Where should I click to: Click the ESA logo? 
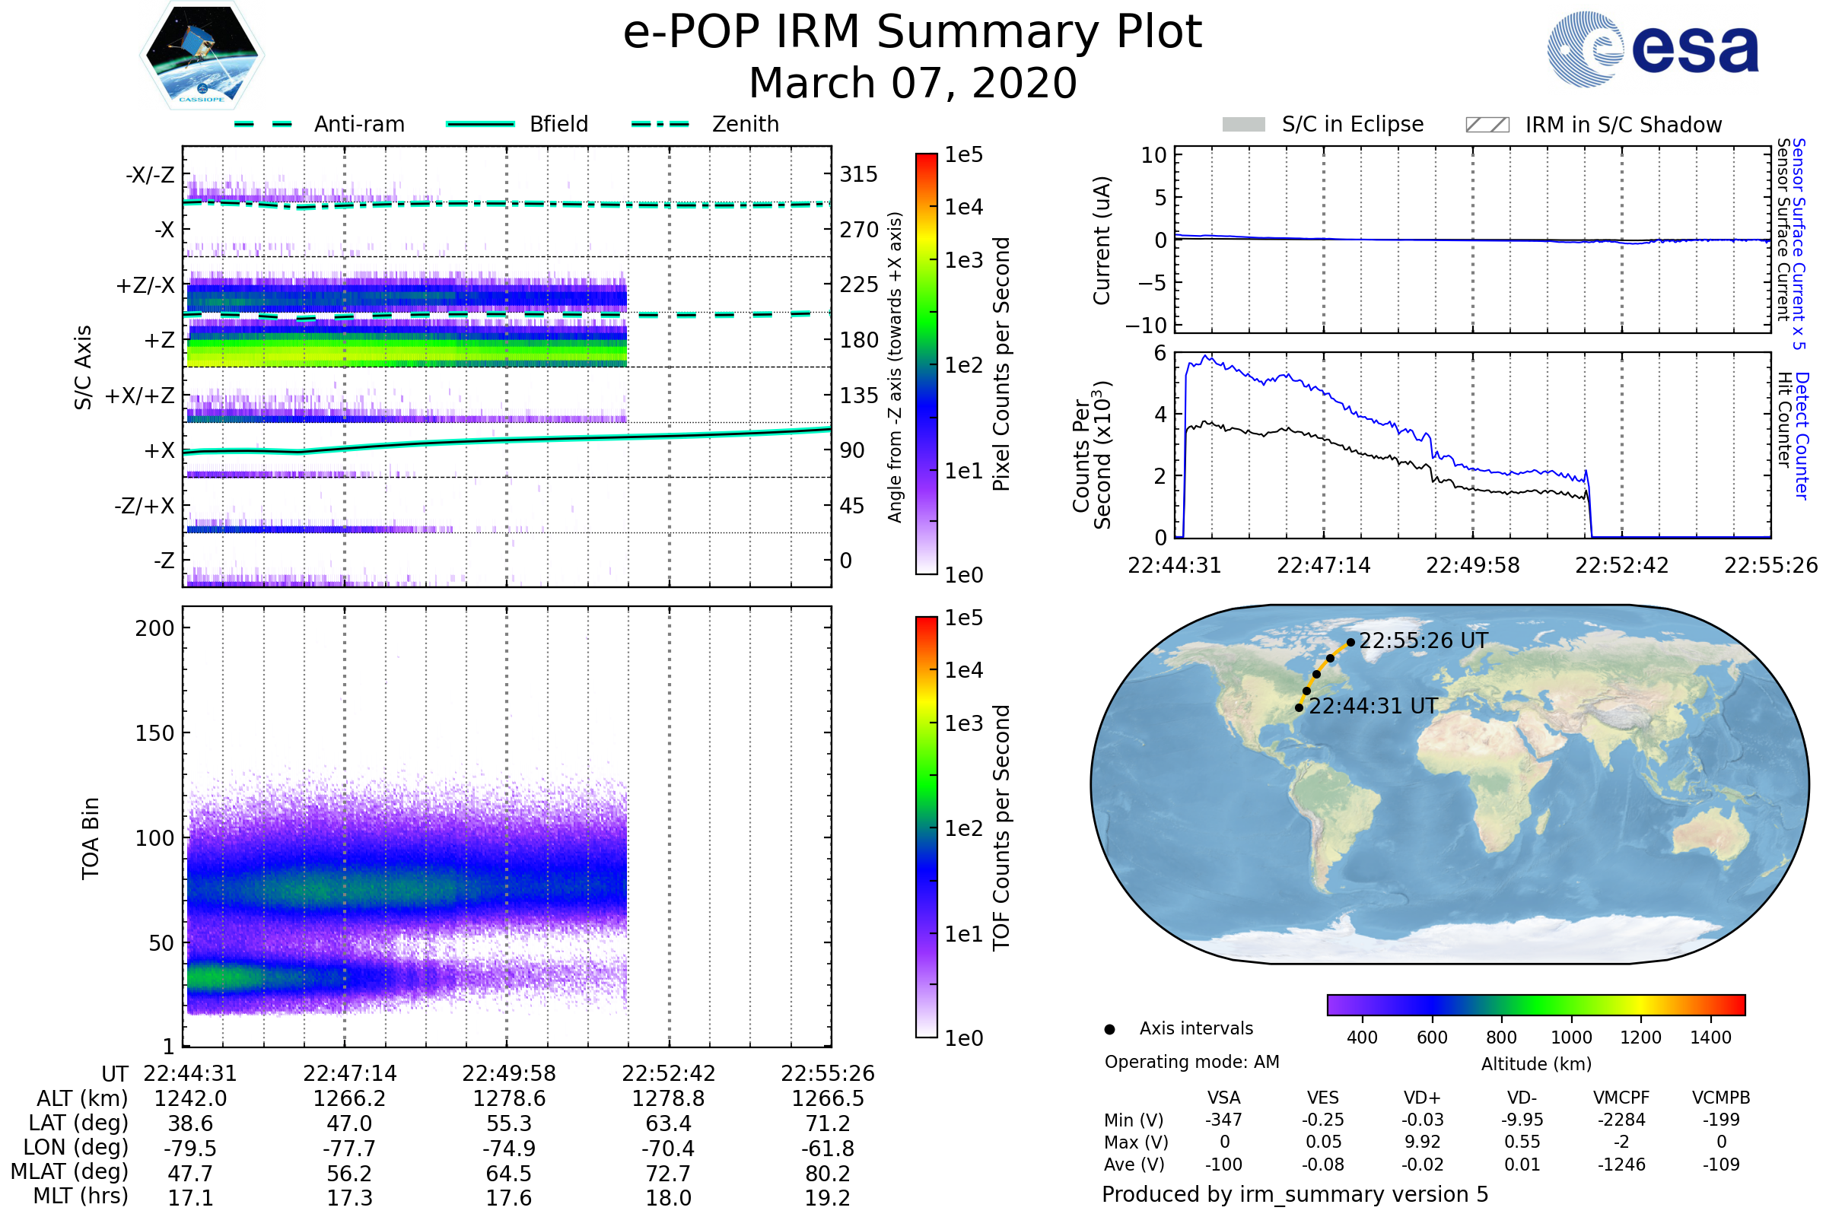click(x=1653, y=49)
